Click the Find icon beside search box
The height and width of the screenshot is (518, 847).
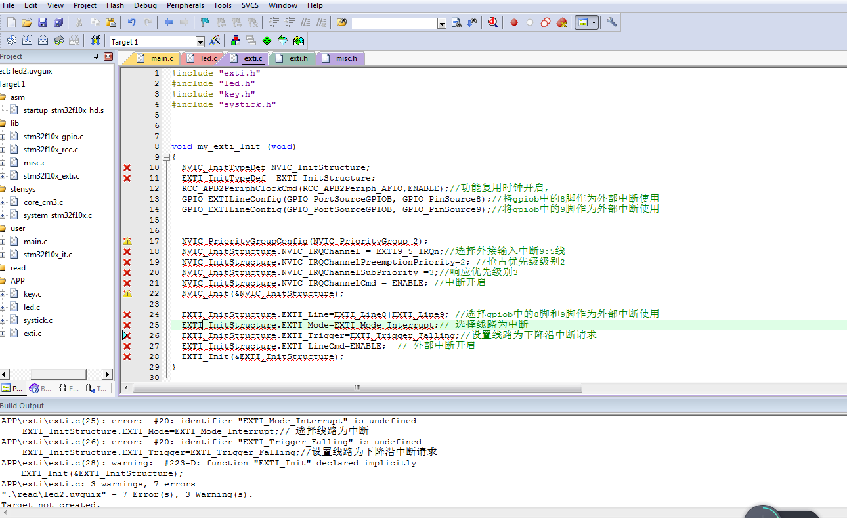pos(457,22)
